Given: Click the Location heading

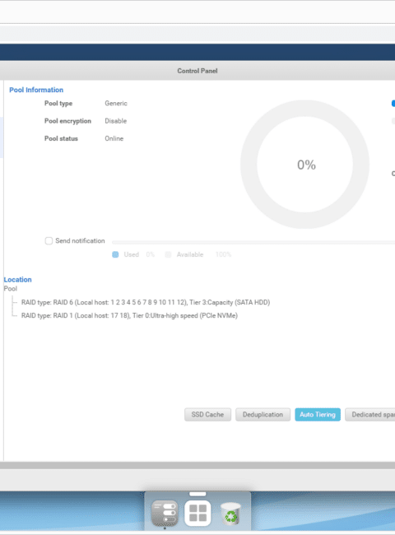Looking at the screenshot, I should 18,280.
